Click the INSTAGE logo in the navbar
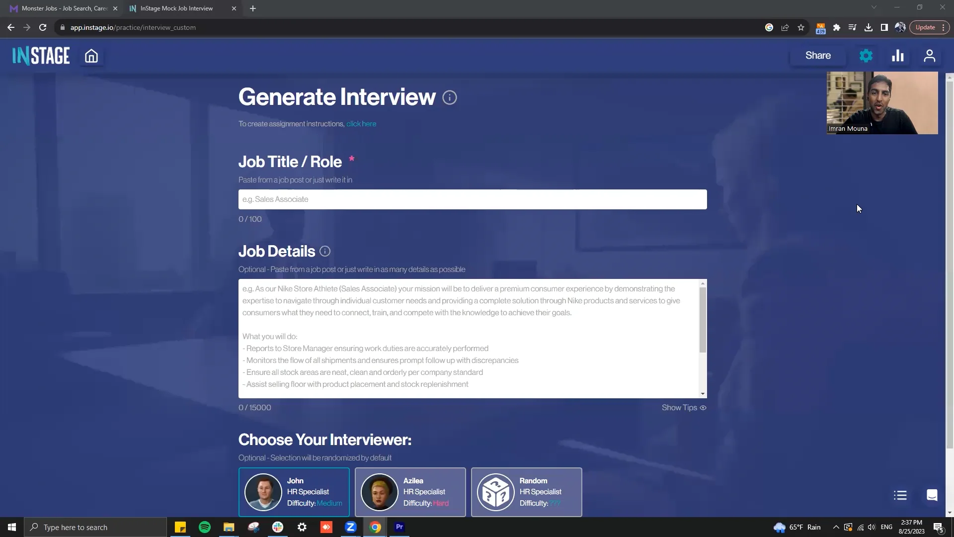Screen dimensions: 954x537 click(x=40, y=56)
